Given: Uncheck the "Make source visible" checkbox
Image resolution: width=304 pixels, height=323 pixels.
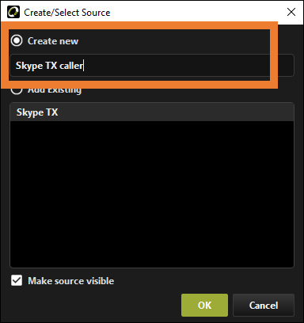Looking at the screenshot, I should click(x=17, y=280).
